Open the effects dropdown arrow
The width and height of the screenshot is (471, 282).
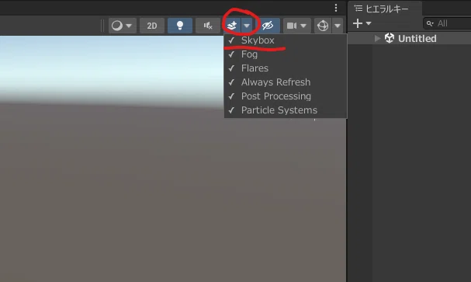pos(247,26)
